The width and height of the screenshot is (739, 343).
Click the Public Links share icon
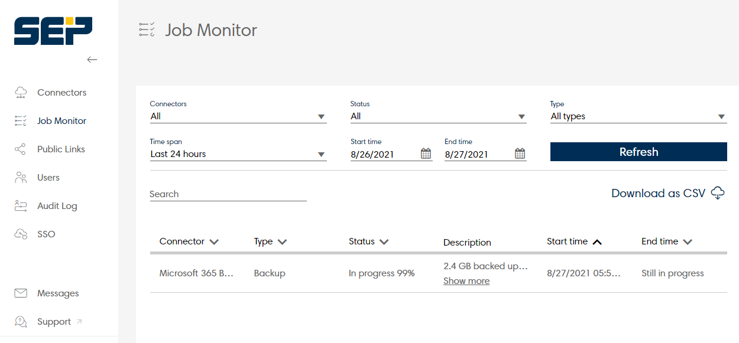point(21,149)
